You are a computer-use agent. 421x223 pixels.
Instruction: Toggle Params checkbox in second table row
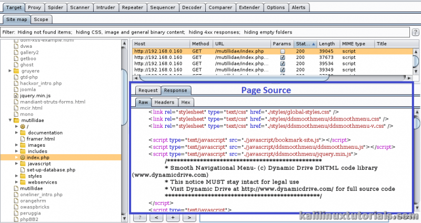[283, 57]
